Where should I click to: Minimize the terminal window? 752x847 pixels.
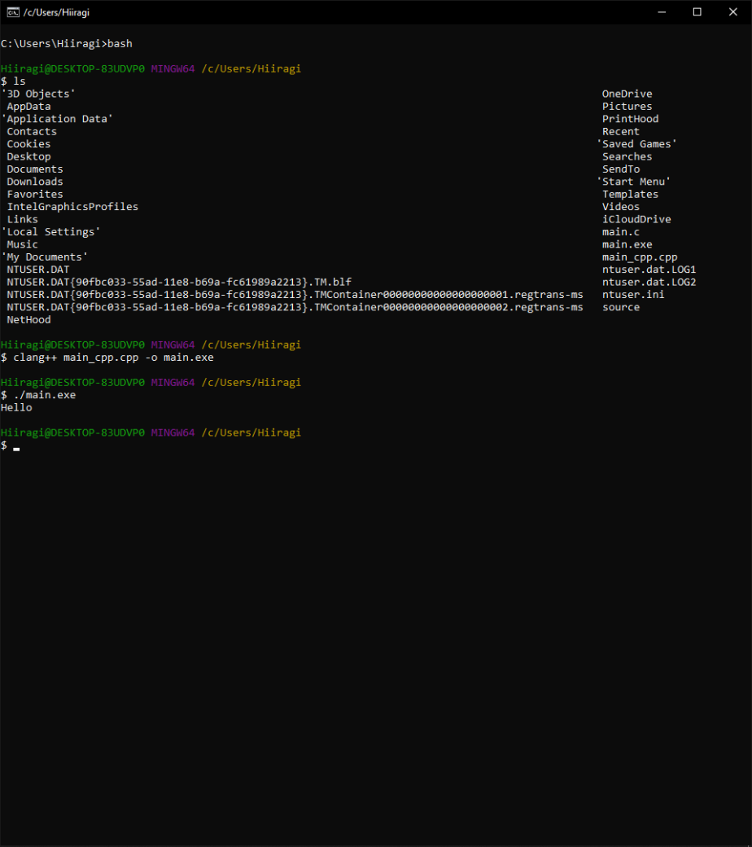[660, 11]
